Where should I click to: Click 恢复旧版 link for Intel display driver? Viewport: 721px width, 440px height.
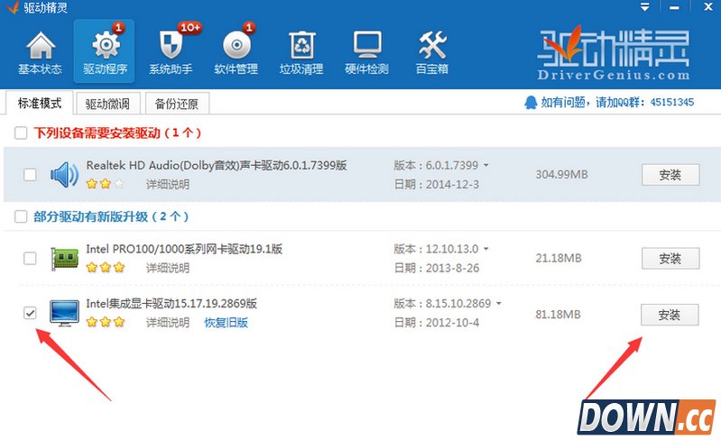coord(226,323)
